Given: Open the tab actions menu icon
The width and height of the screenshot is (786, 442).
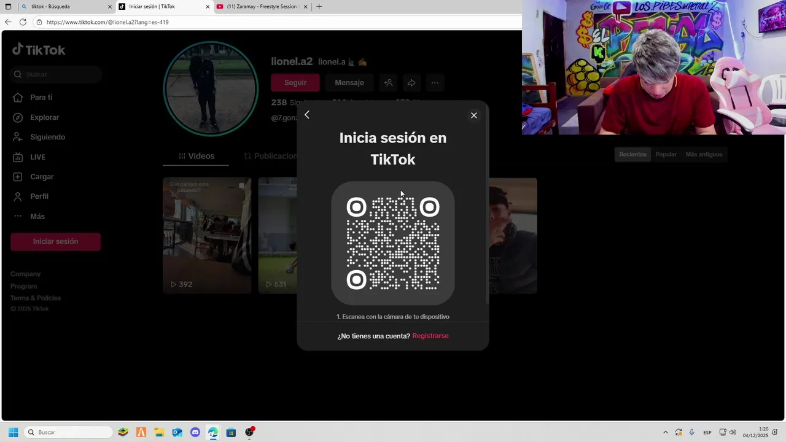Looking at the screenshot, I should tap(8, 7).
